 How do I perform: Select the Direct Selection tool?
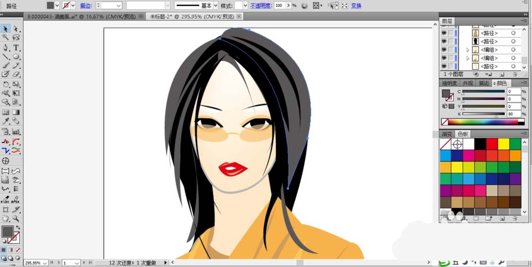pyautogui.click(x=16, y=29)
